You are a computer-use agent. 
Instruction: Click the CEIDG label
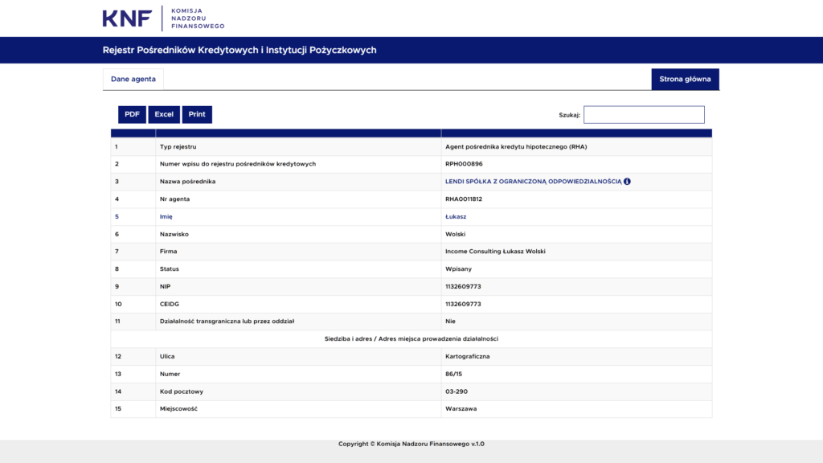(x=169, y=304)
